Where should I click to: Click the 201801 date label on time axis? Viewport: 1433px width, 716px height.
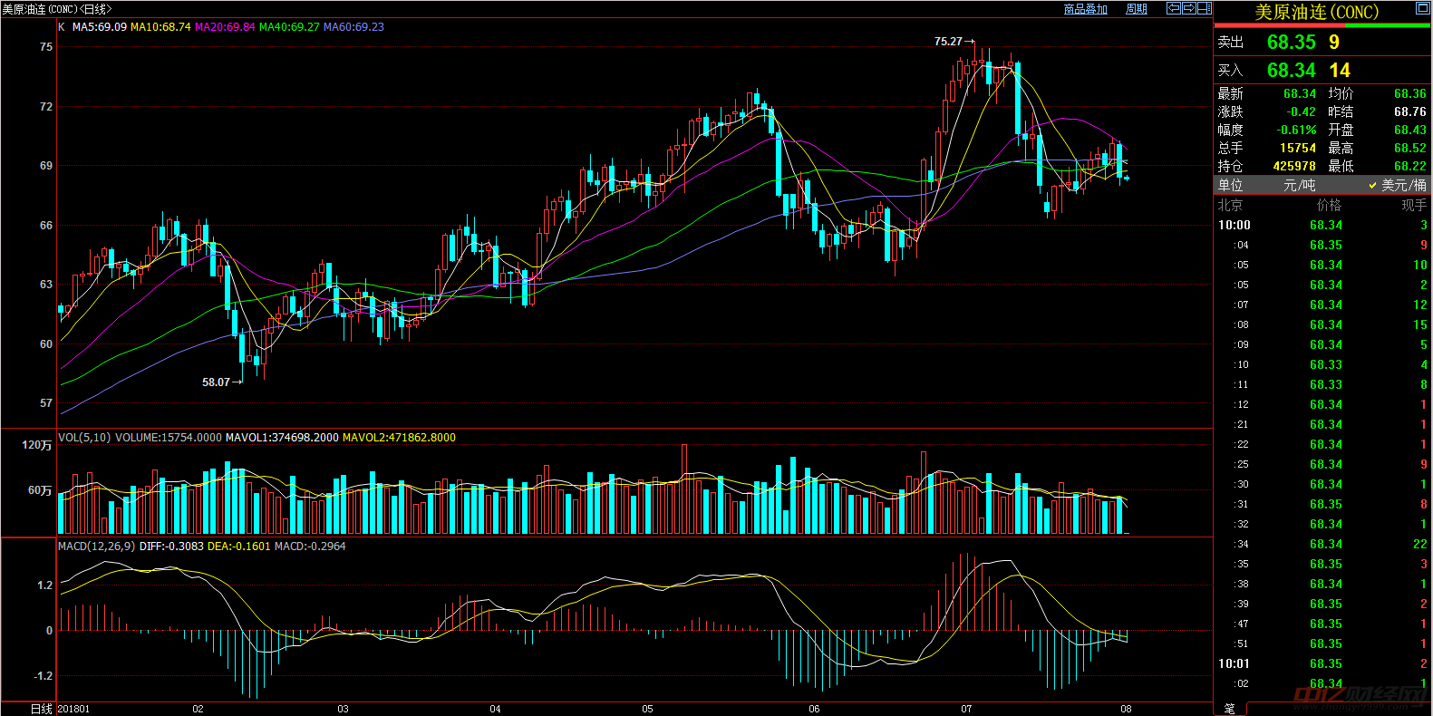pyautogui.click(x=74, y=710)
